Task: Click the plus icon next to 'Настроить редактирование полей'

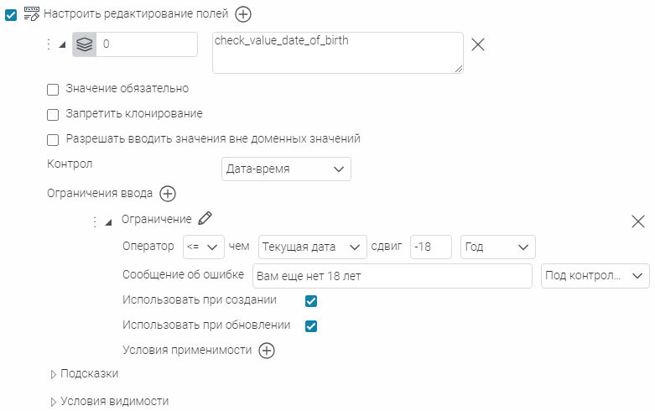Action: click(x=243, y=13)
